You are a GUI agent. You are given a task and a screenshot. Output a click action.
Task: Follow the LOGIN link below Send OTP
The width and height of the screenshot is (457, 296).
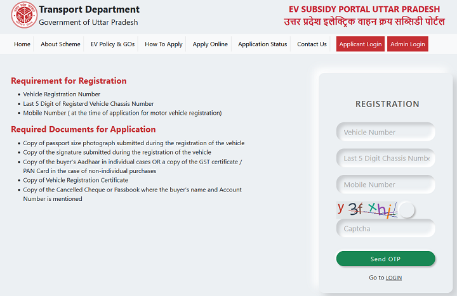point(394,278)
